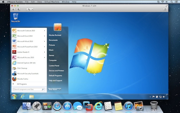Expand the Access 2010 jump list arrow
The height and width of the screenshot is (113, 180).
(x=45, y=57)
